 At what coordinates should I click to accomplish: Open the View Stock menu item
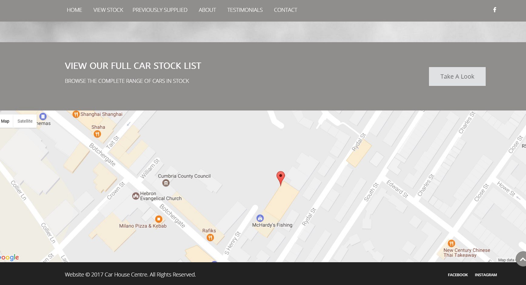[x=108, y=10]
